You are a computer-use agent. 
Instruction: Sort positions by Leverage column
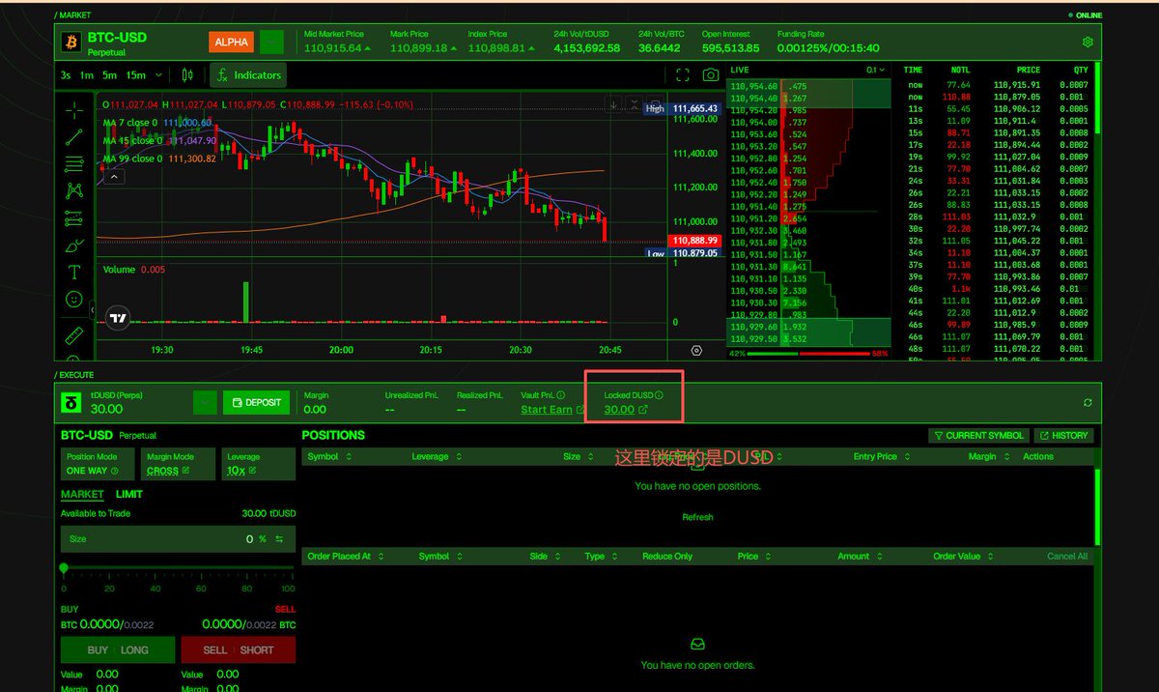pos(436,456)
